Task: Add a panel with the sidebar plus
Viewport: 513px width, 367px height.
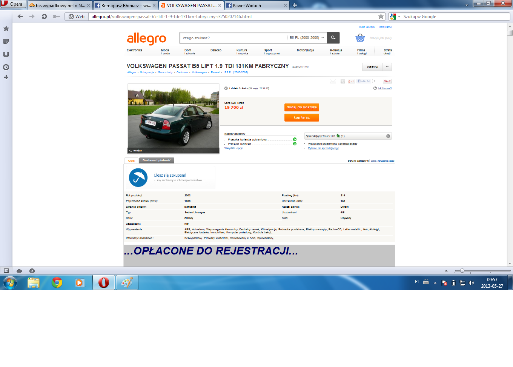Action: (6, 77)
